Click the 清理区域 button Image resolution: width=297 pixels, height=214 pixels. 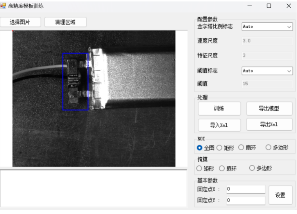(x=65, y=22)
